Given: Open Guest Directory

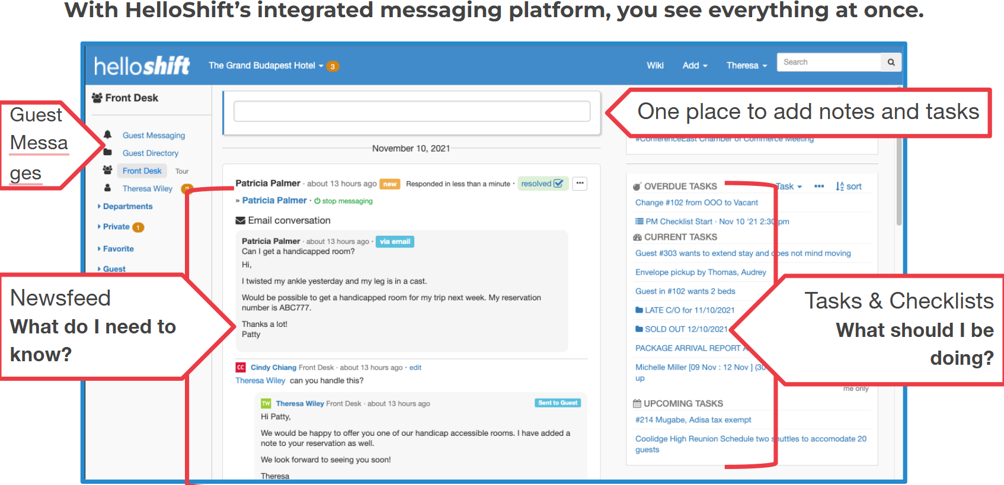Looking at the screenshot, I should [x=150, y=153].
